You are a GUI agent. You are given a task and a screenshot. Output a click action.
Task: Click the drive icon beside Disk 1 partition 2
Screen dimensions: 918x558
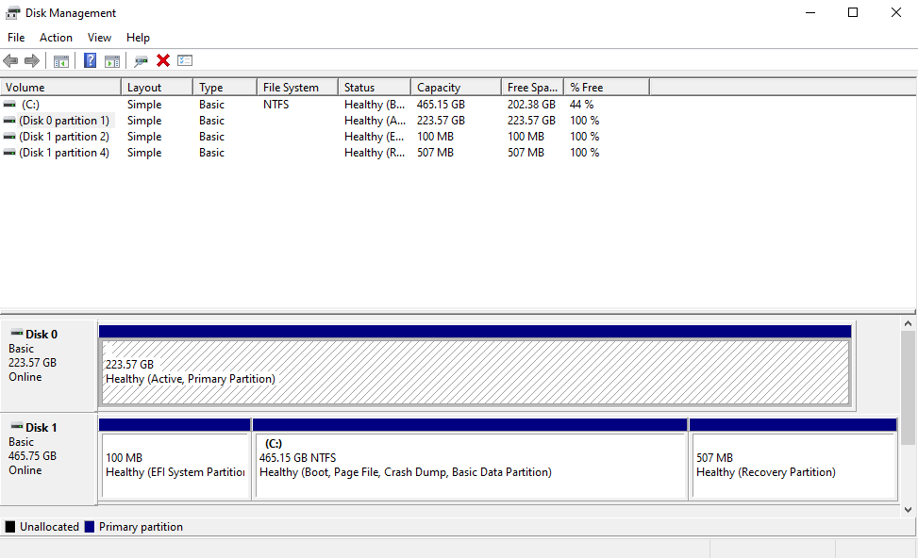(x=9, y=137)
